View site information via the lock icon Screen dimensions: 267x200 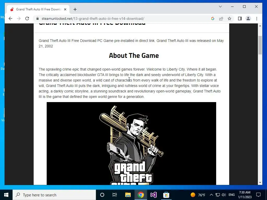[38, 18]
